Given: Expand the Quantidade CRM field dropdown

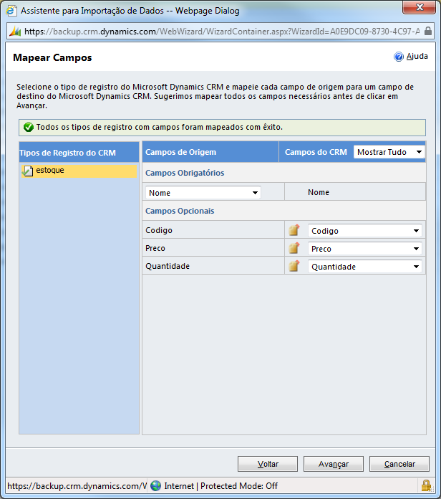Looking at the screenshot, I should point(364,266).
